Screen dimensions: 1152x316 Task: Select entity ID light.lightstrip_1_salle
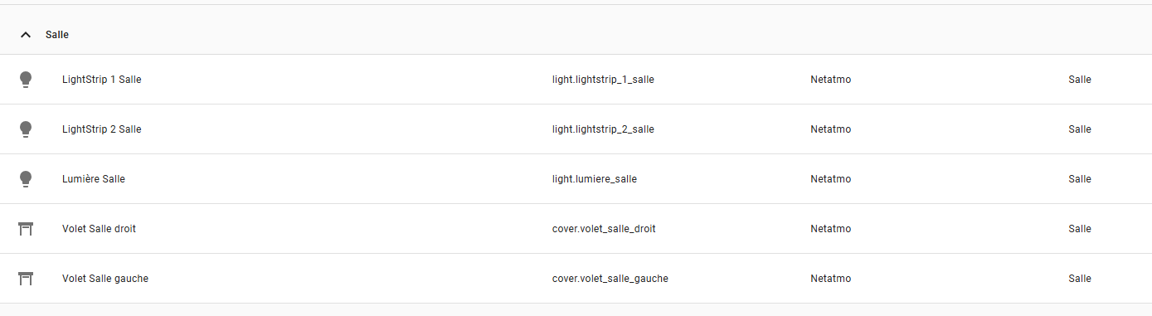(x=603, y=80)
